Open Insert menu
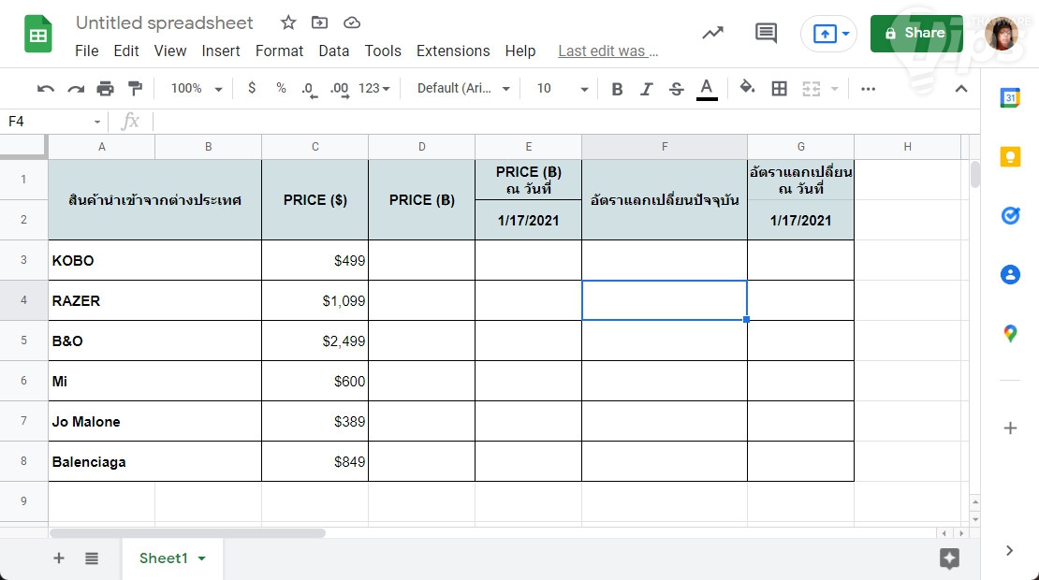Screen dimensions: 1039x580 click(x=221, y=51)
